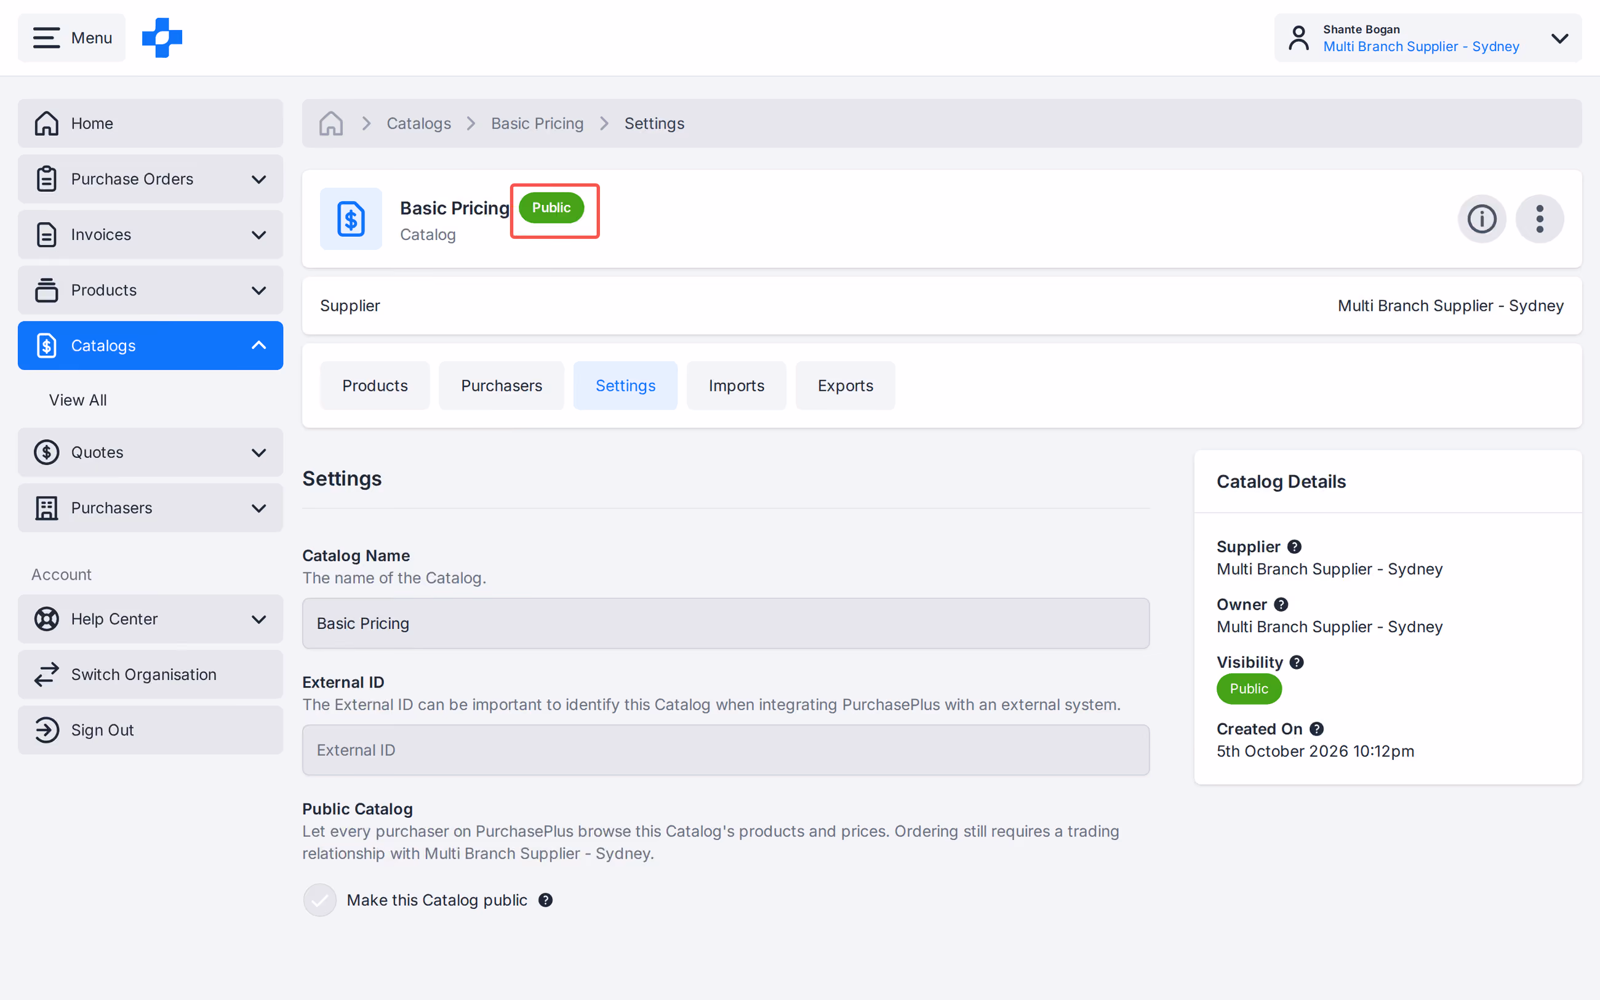Viewport: 1600px width, 1000px height.
Task: Click the Created On help icon
Action: point(1316,729)
